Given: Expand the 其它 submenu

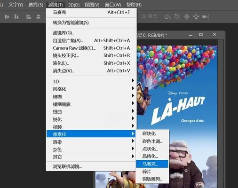Looking at the screenshot, I should point(91,157).
